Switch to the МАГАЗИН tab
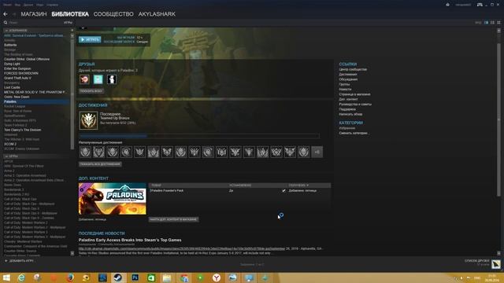Screen dimensions: 504x283 click(x=34, y=14)
